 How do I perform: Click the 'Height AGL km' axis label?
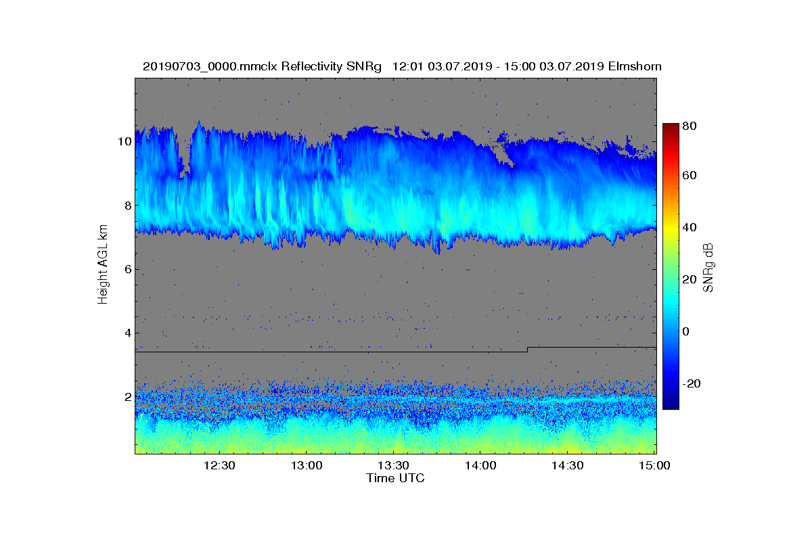click(103, 266)
